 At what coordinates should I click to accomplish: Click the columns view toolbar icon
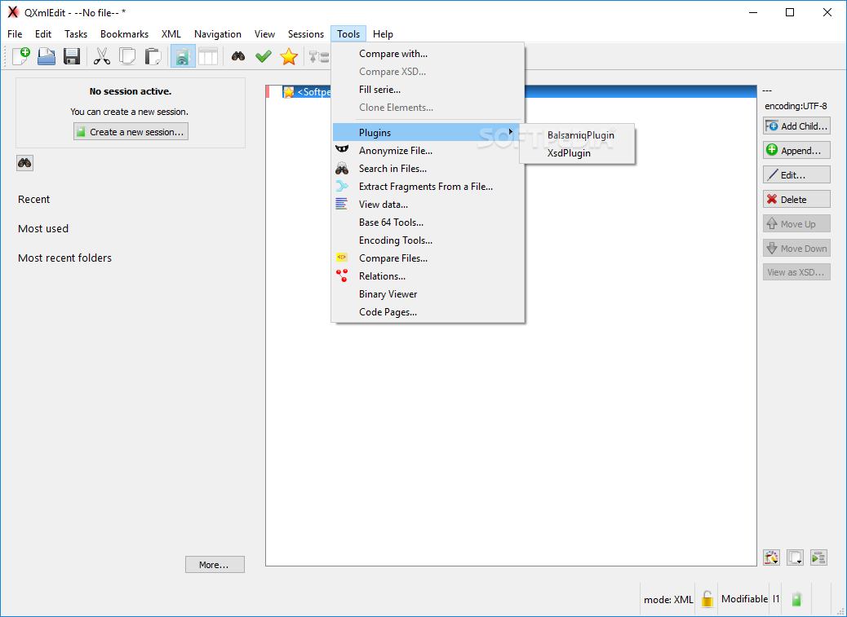(x=208, y=56)
